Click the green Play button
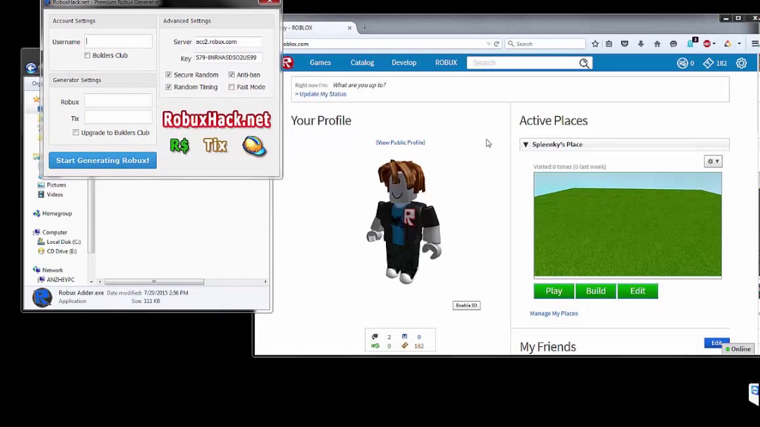The image size is (760, 427). 554,291
